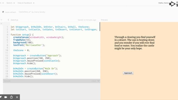Viewport: 178px width, 100px height.
Task: Fold the setup function at line 4
Action: coord(9,35)
